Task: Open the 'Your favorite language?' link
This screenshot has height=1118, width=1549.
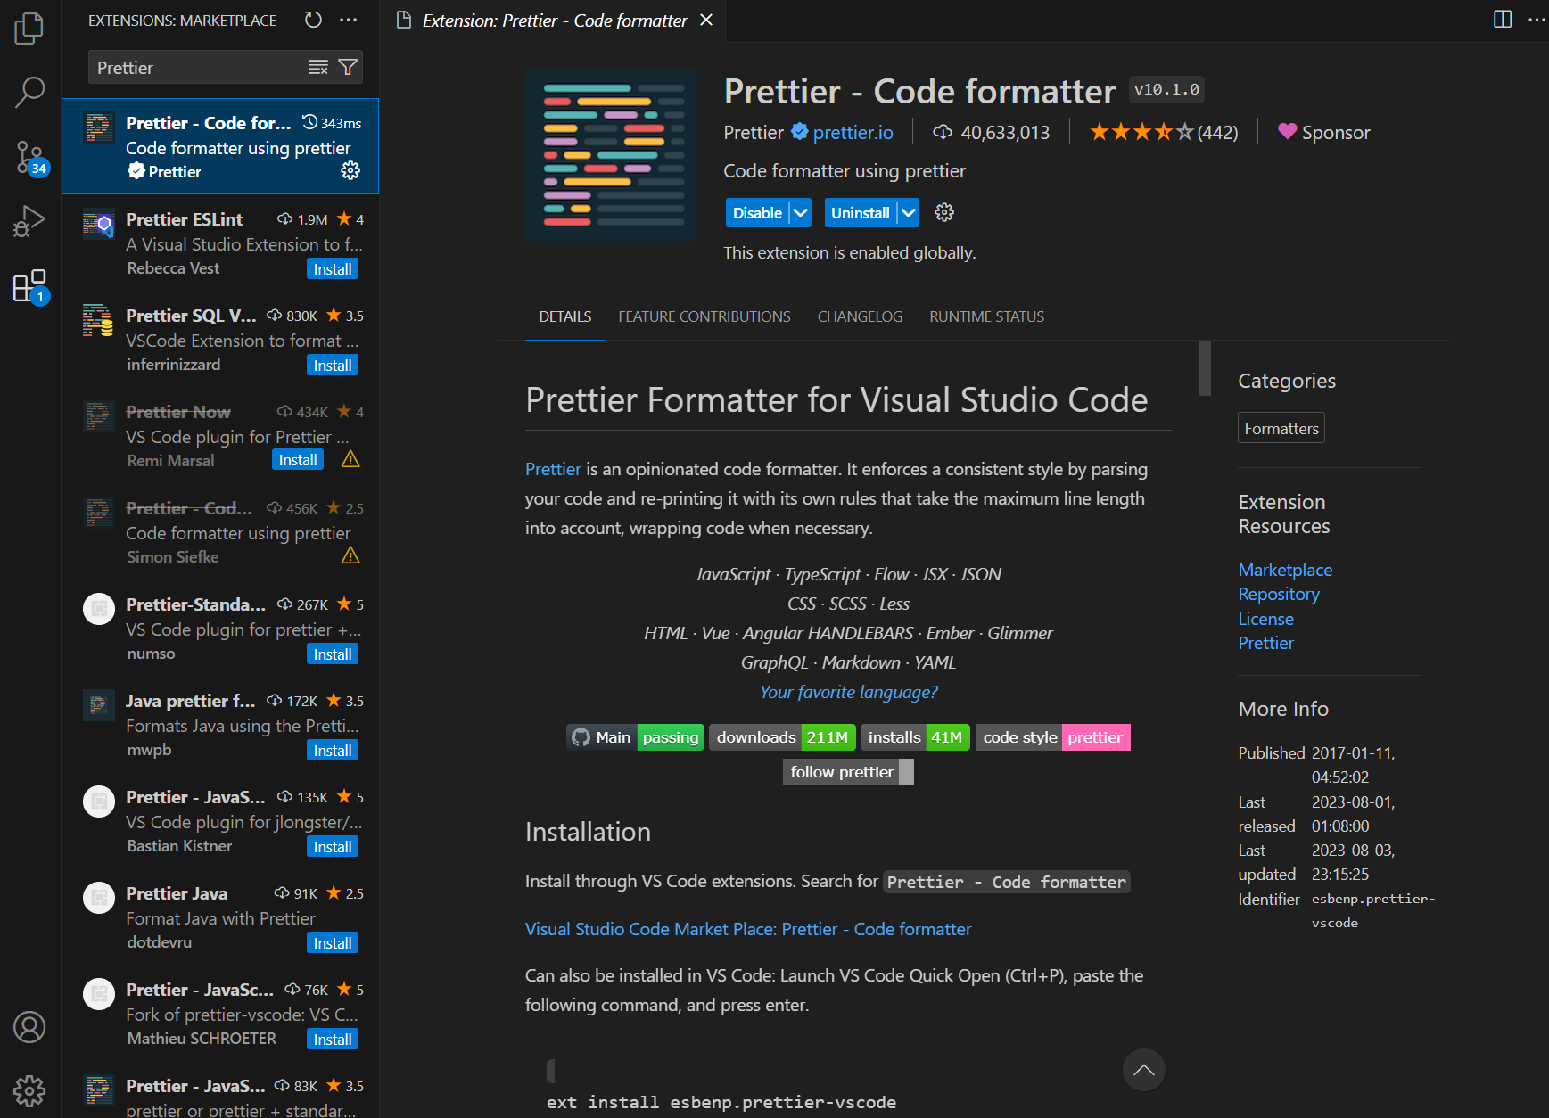Action: (x=849, y=692)
